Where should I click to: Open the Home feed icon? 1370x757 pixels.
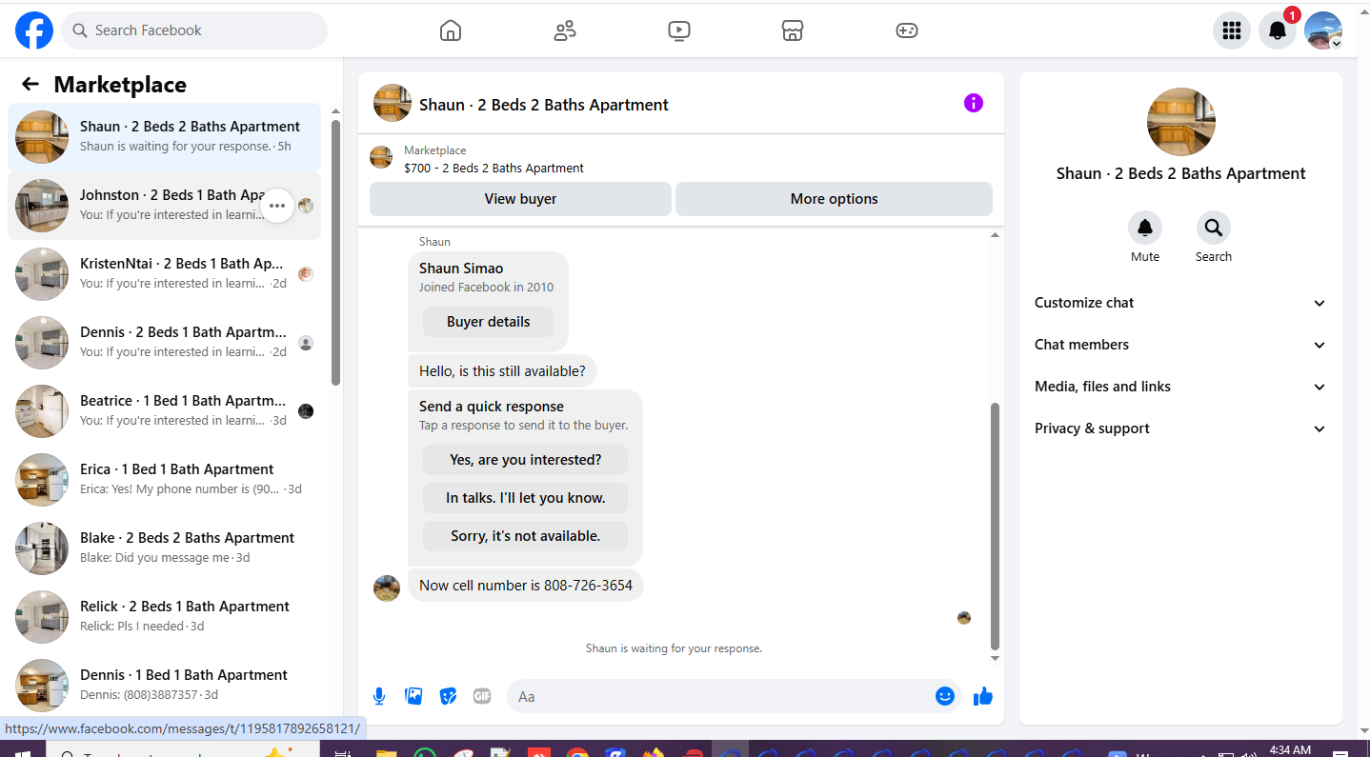(x=451, y=30)
